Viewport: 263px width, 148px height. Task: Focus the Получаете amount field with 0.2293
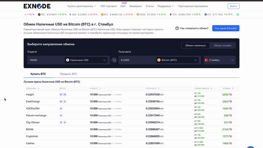[x=137, y=60]
